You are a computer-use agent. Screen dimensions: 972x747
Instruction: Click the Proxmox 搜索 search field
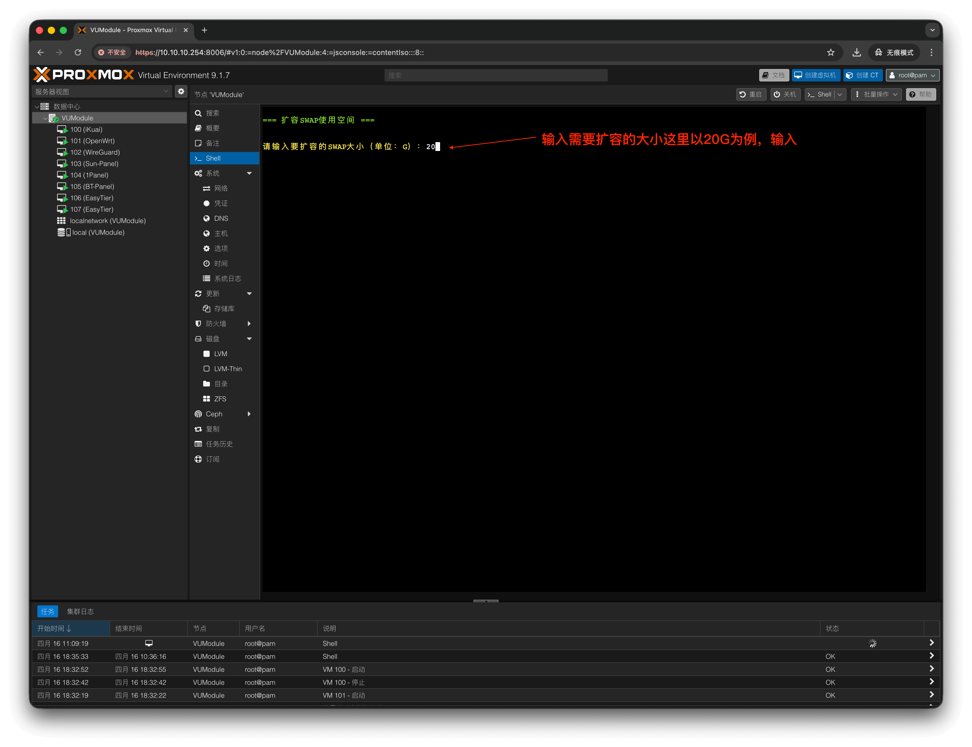pyautogui.click(x=496, y=75)
